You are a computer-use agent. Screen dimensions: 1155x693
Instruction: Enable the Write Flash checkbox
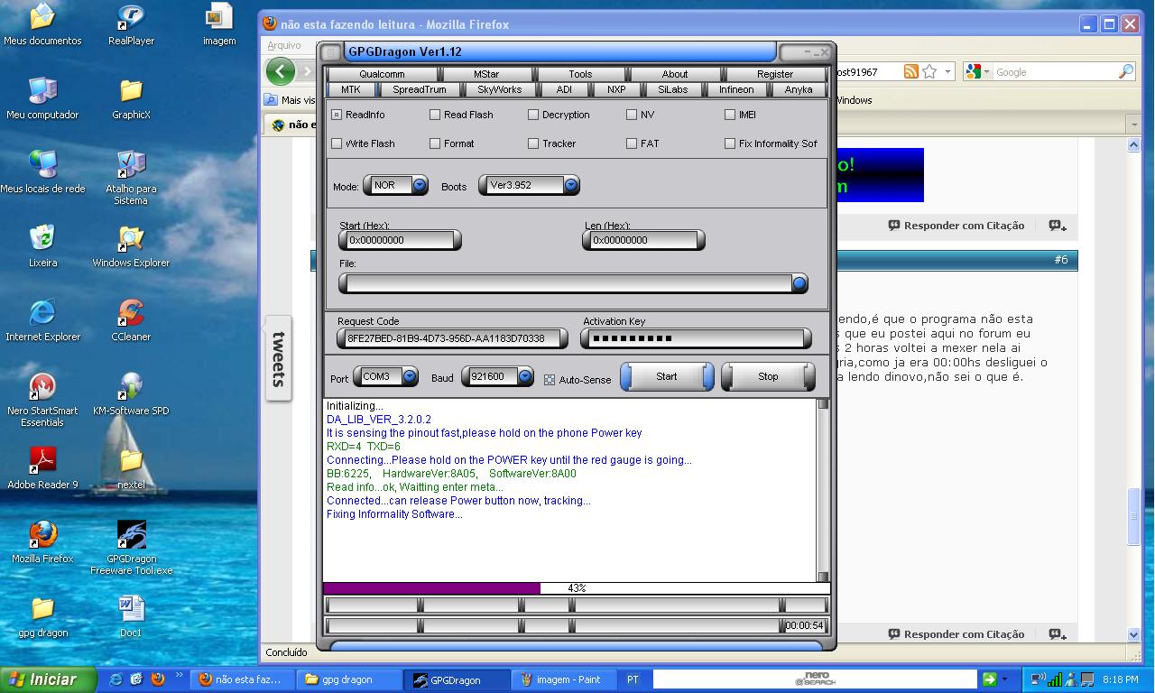pos(337,143)
